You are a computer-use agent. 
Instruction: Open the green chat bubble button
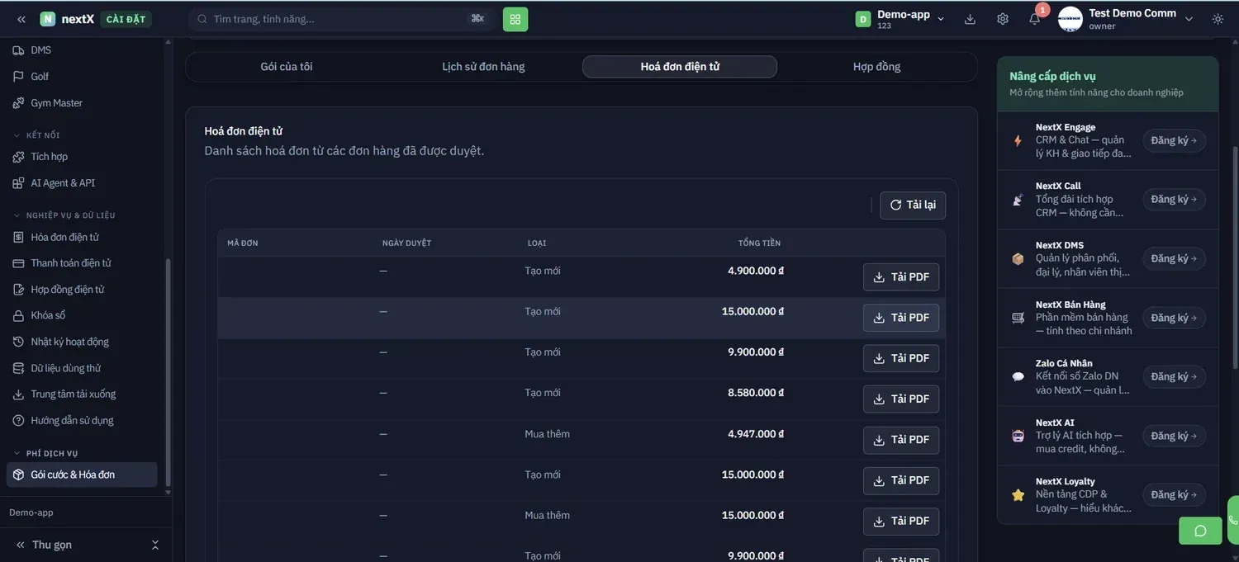coord(1200,531)
